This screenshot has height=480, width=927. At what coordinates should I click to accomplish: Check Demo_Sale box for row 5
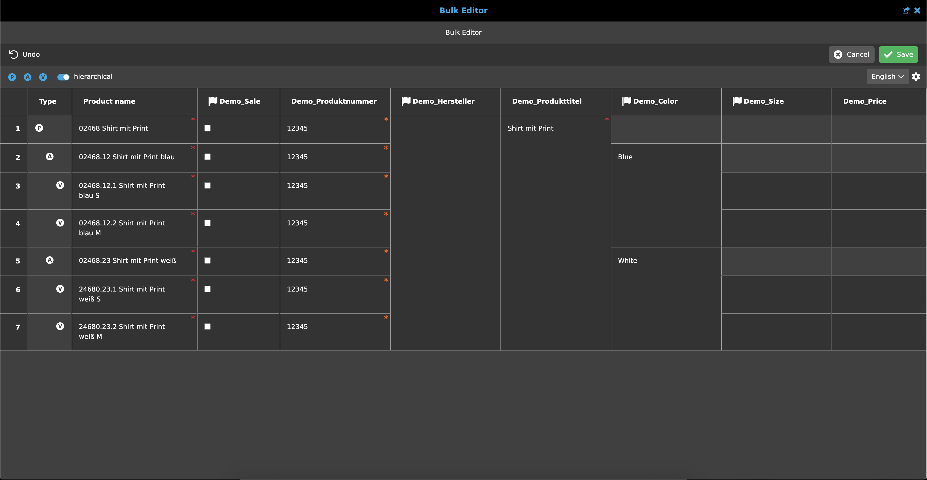click(x=207, y=260)
